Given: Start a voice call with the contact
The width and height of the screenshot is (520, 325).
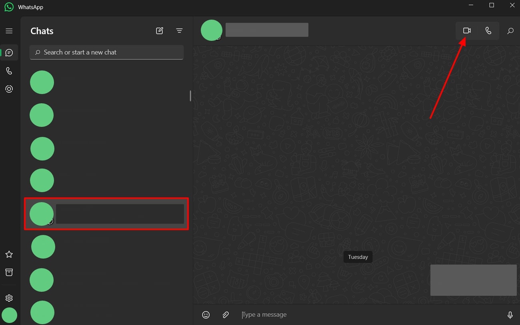Looking at the screenshot, I should tap(488, 31).
